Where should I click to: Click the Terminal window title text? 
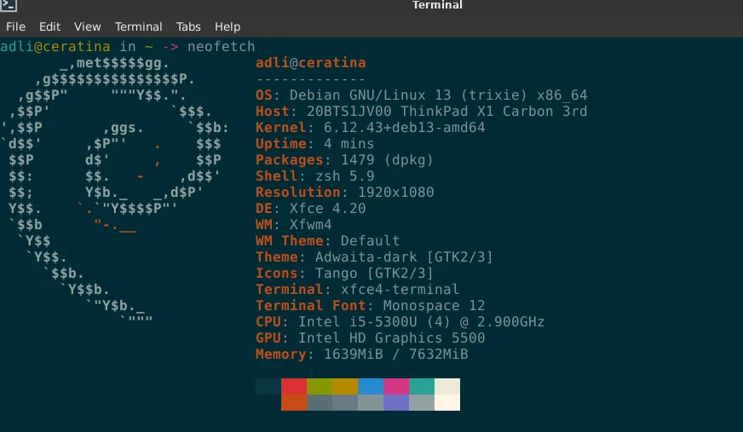[437, 5]
